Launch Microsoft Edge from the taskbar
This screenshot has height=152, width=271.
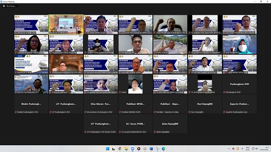pyautogui.click(x=163, y=149)
